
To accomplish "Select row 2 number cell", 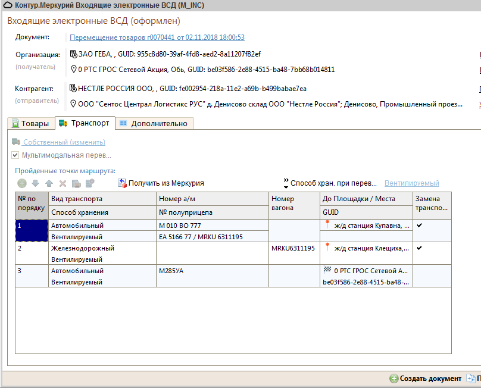I will [x=32, y=254].
